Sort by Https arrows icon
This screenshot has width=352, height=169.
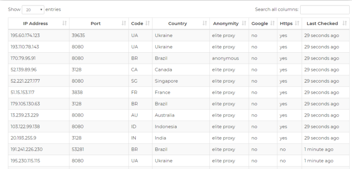(297, 23)
